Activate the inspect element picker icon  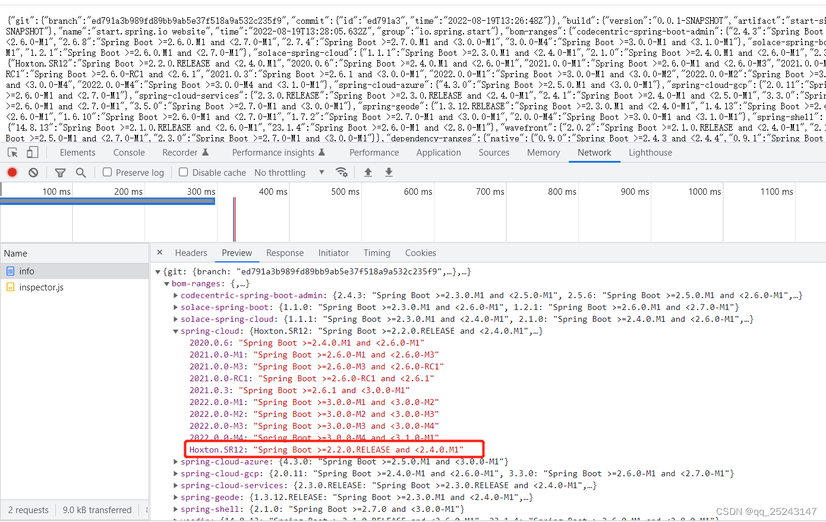coord(12,153)
